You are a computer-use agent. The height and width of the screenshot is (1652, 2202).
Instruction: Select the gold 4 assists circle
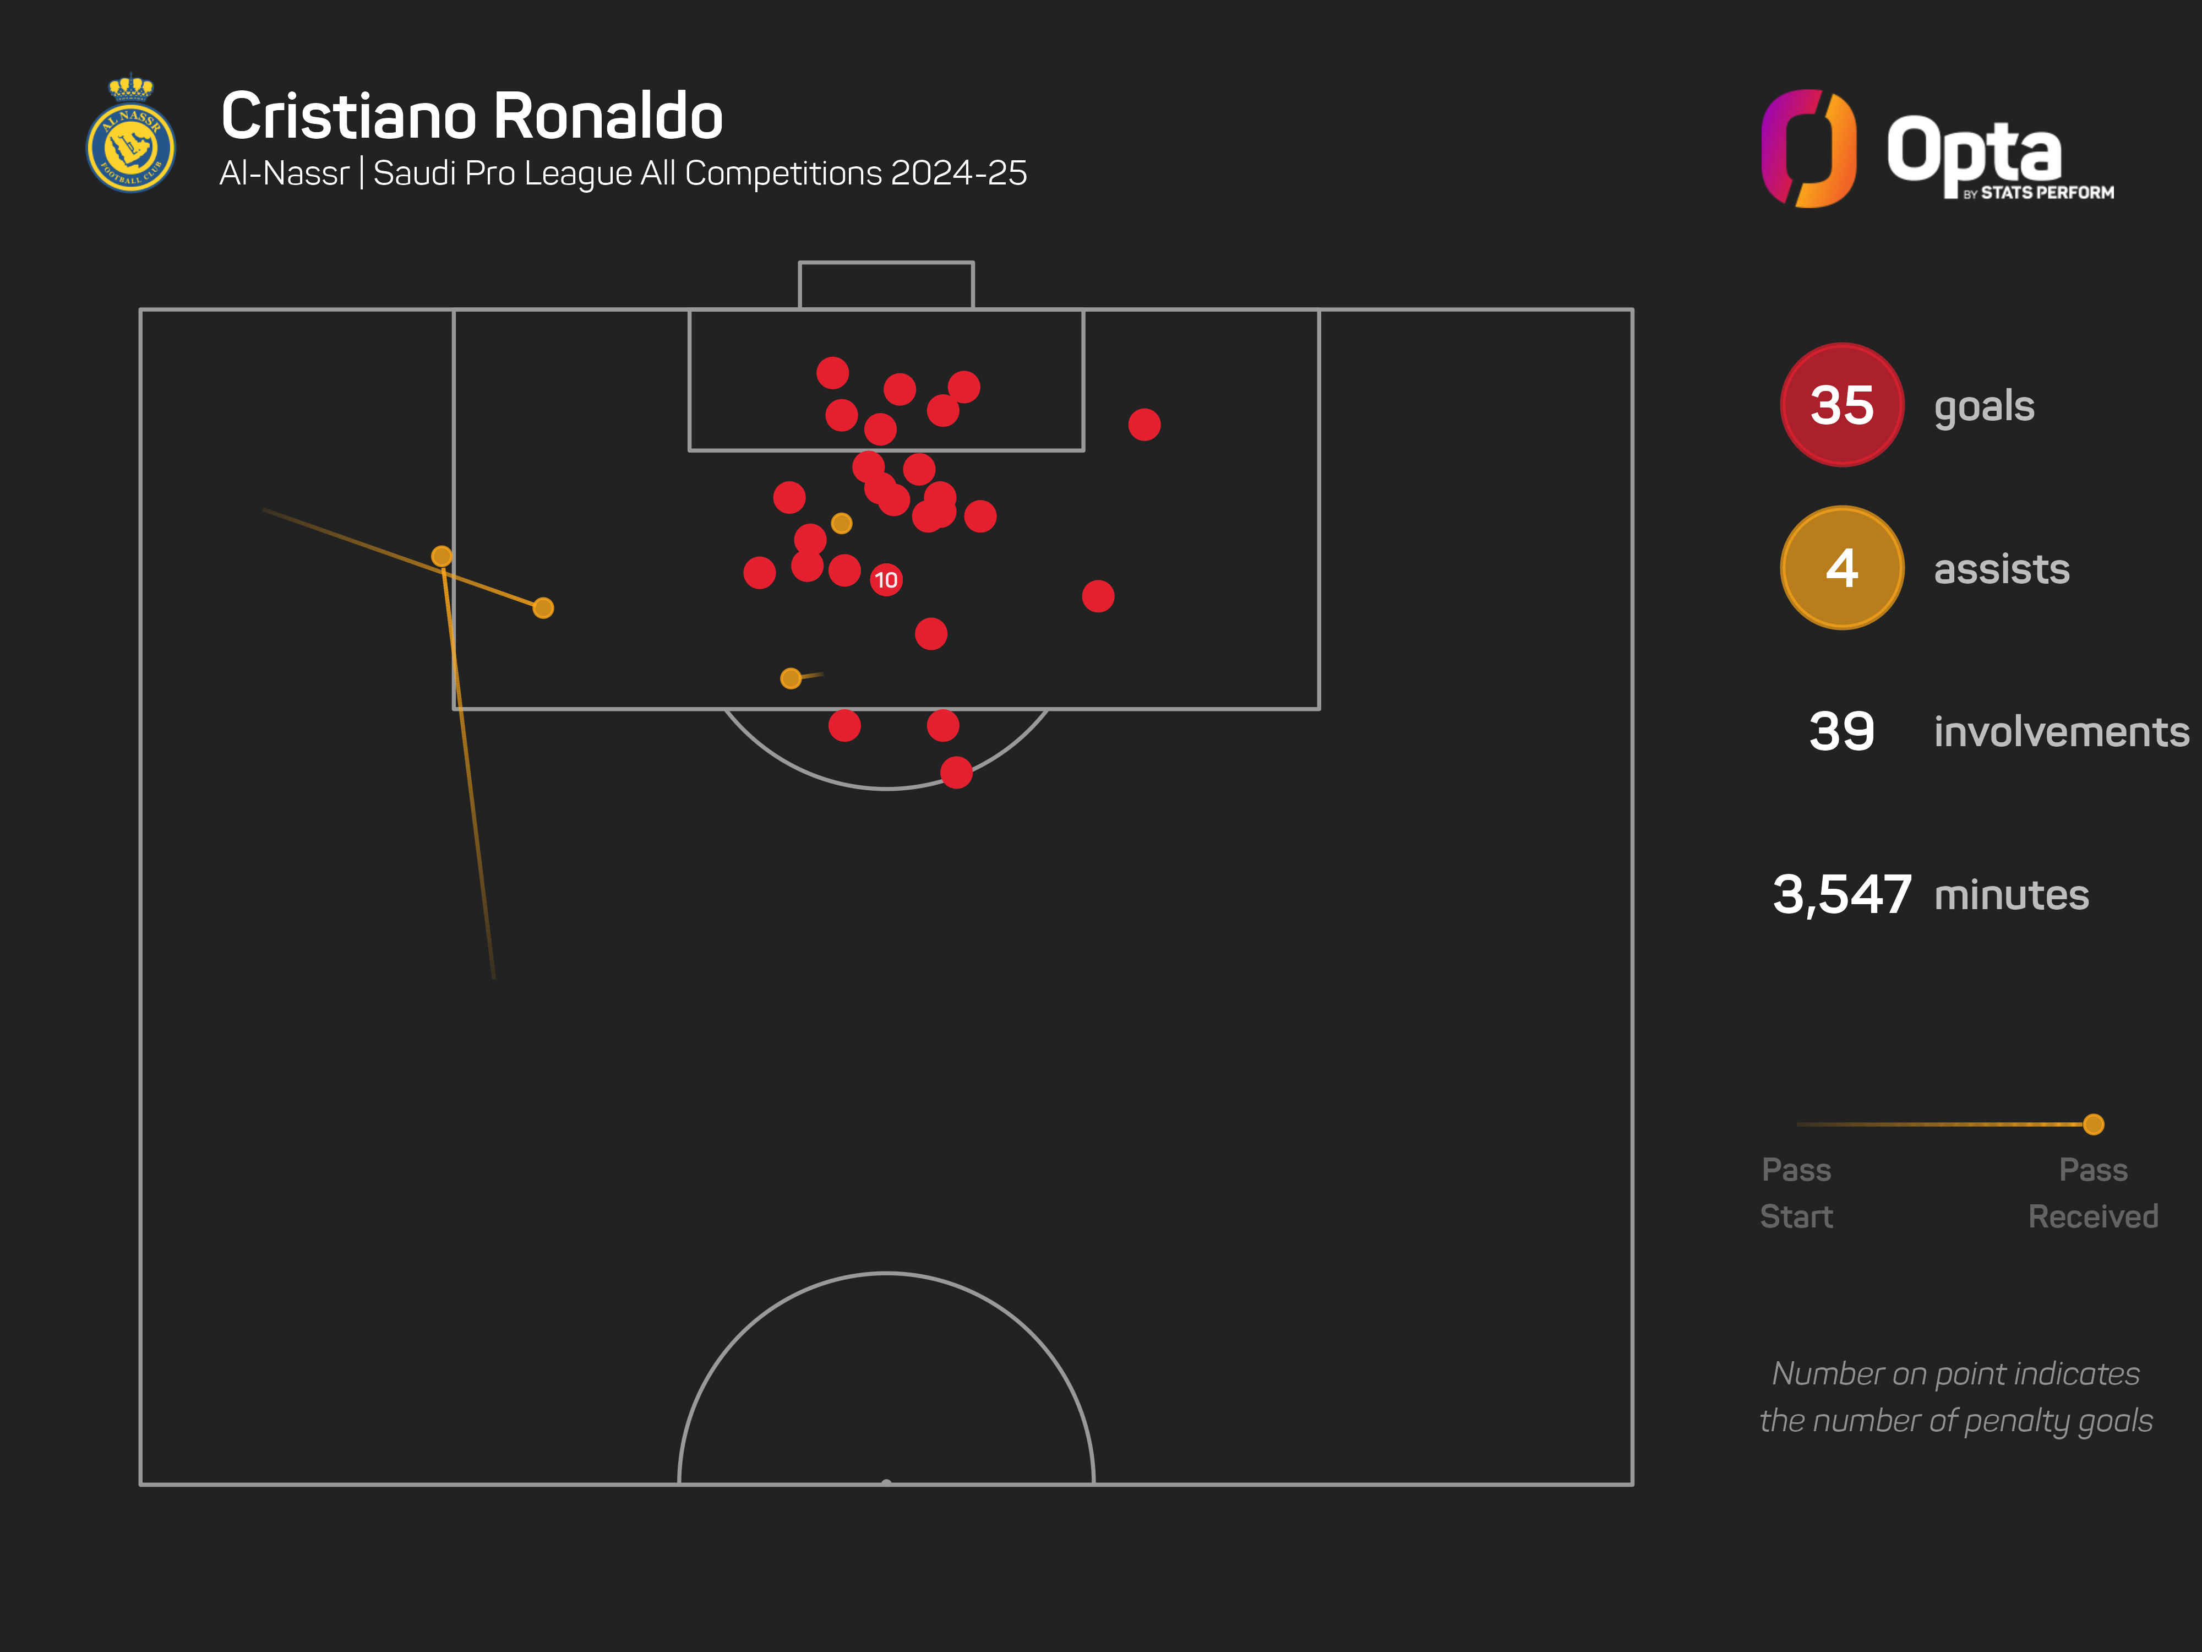coord(1841,569)
